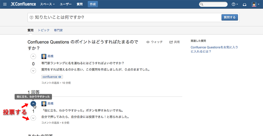Open the hamburger sidebar menu

coord(5,4)
